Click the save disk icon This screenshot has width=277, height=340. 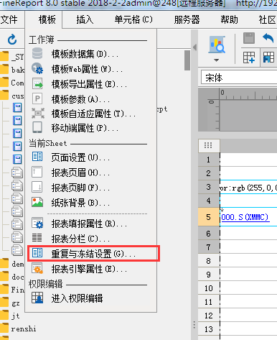tap(249, 38)
